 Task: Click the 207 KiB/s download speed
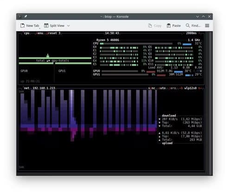(x=170, y=119)
